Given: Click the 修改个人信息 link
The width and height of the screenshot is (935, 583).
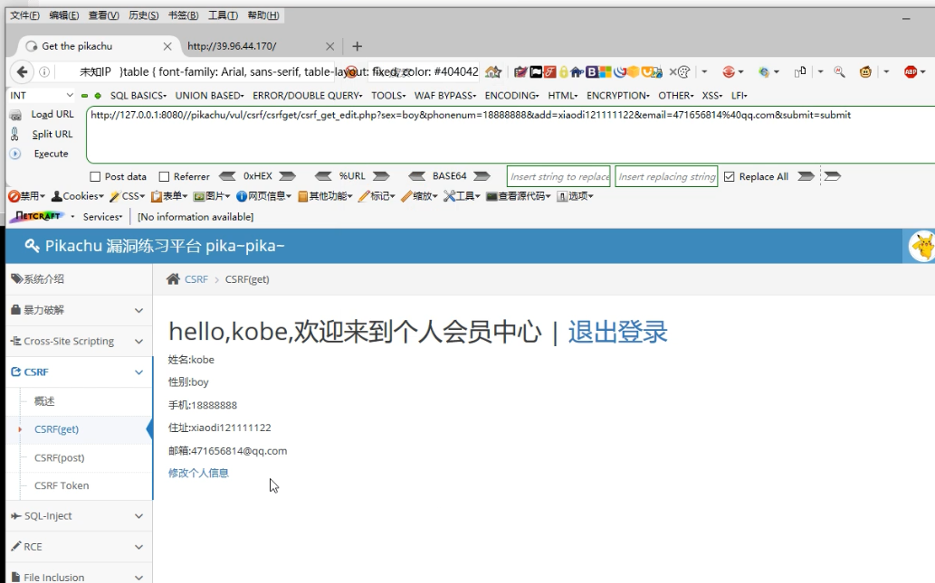Looking at the screenshot, I should 197,473.
